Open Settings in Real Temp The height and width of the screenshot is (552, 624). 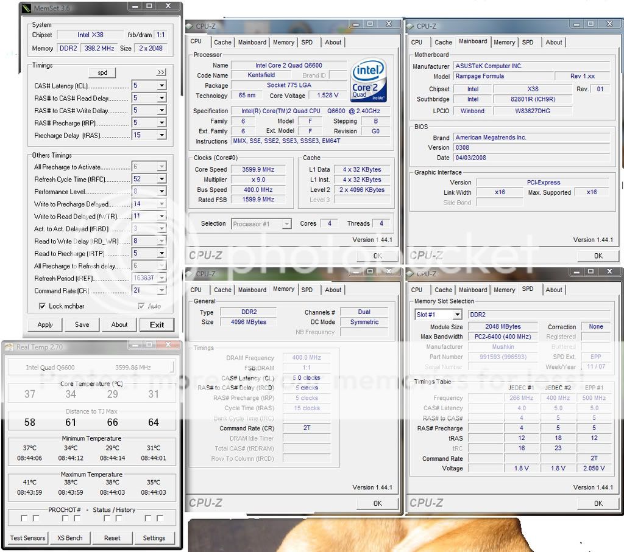coord(154,537)
